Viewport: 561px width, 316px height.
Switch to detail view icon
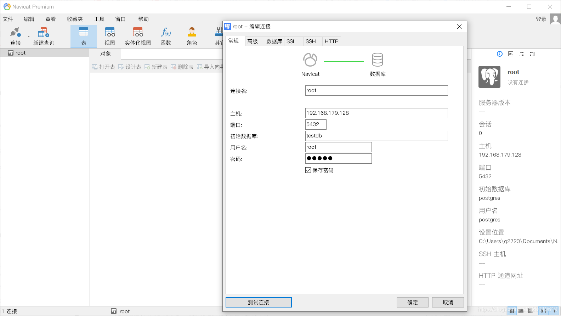[x=521, y=311]
